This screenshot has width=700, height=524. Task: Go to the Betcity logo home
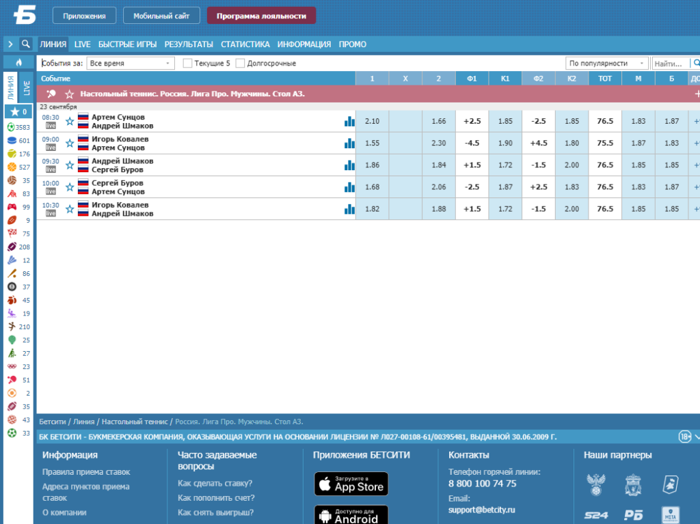pyautogui.click(x=25, y=15)
